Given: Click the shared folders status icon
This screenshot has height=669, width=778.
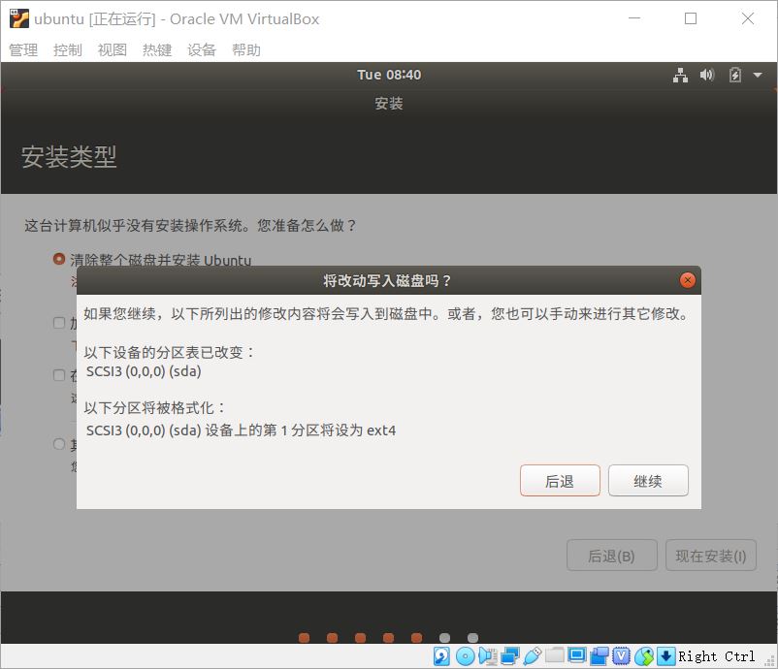Looking at the screenshot, I should (555, 655).
